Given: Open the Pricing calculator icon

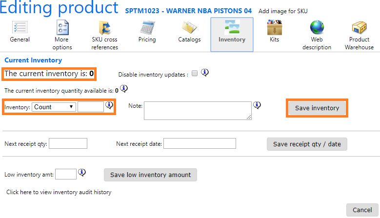Looking at the screenshot, I should 147,27.
